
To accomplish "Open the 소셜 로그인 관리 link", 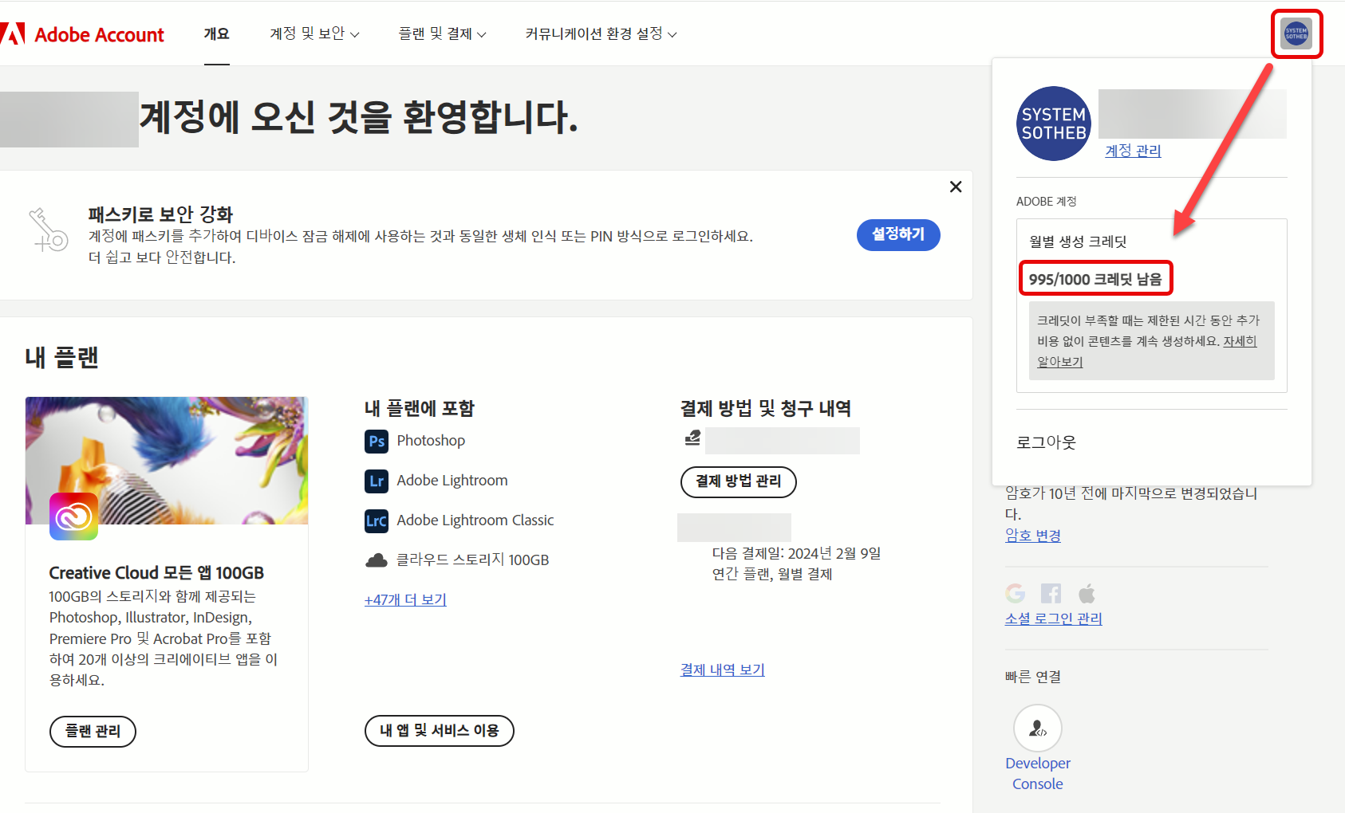I will [1054, 619].
